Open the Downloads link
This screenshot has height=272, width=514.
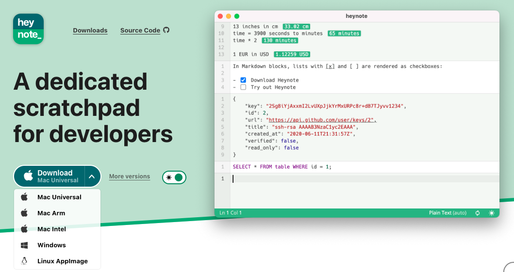[x=90, y=31]
